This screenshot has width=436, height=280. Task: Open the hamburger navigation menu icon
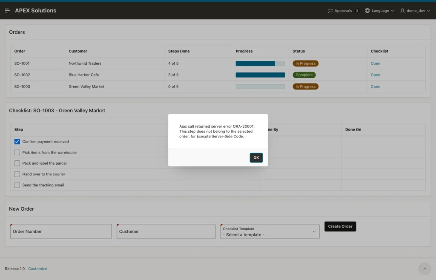(x=7, y=11)
